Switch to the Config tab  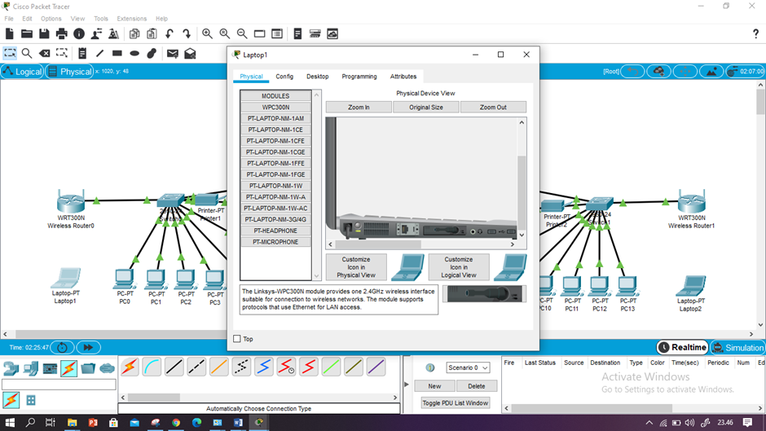pyautogui.click(x=284, y=77)
